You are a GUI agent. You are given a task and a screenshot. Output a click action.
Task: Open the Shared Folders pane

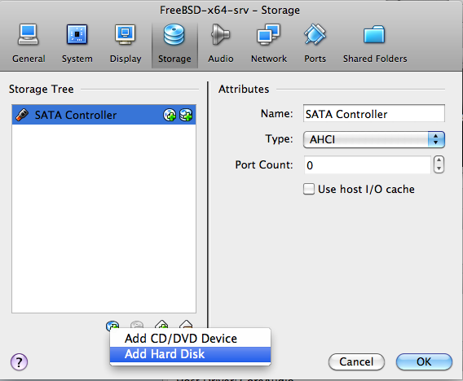click(375, 44)
